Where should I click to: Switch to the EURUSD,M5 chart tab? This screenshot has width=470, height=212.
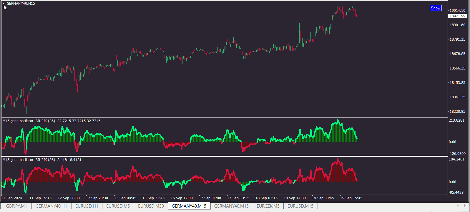click(x=118, y=206)
